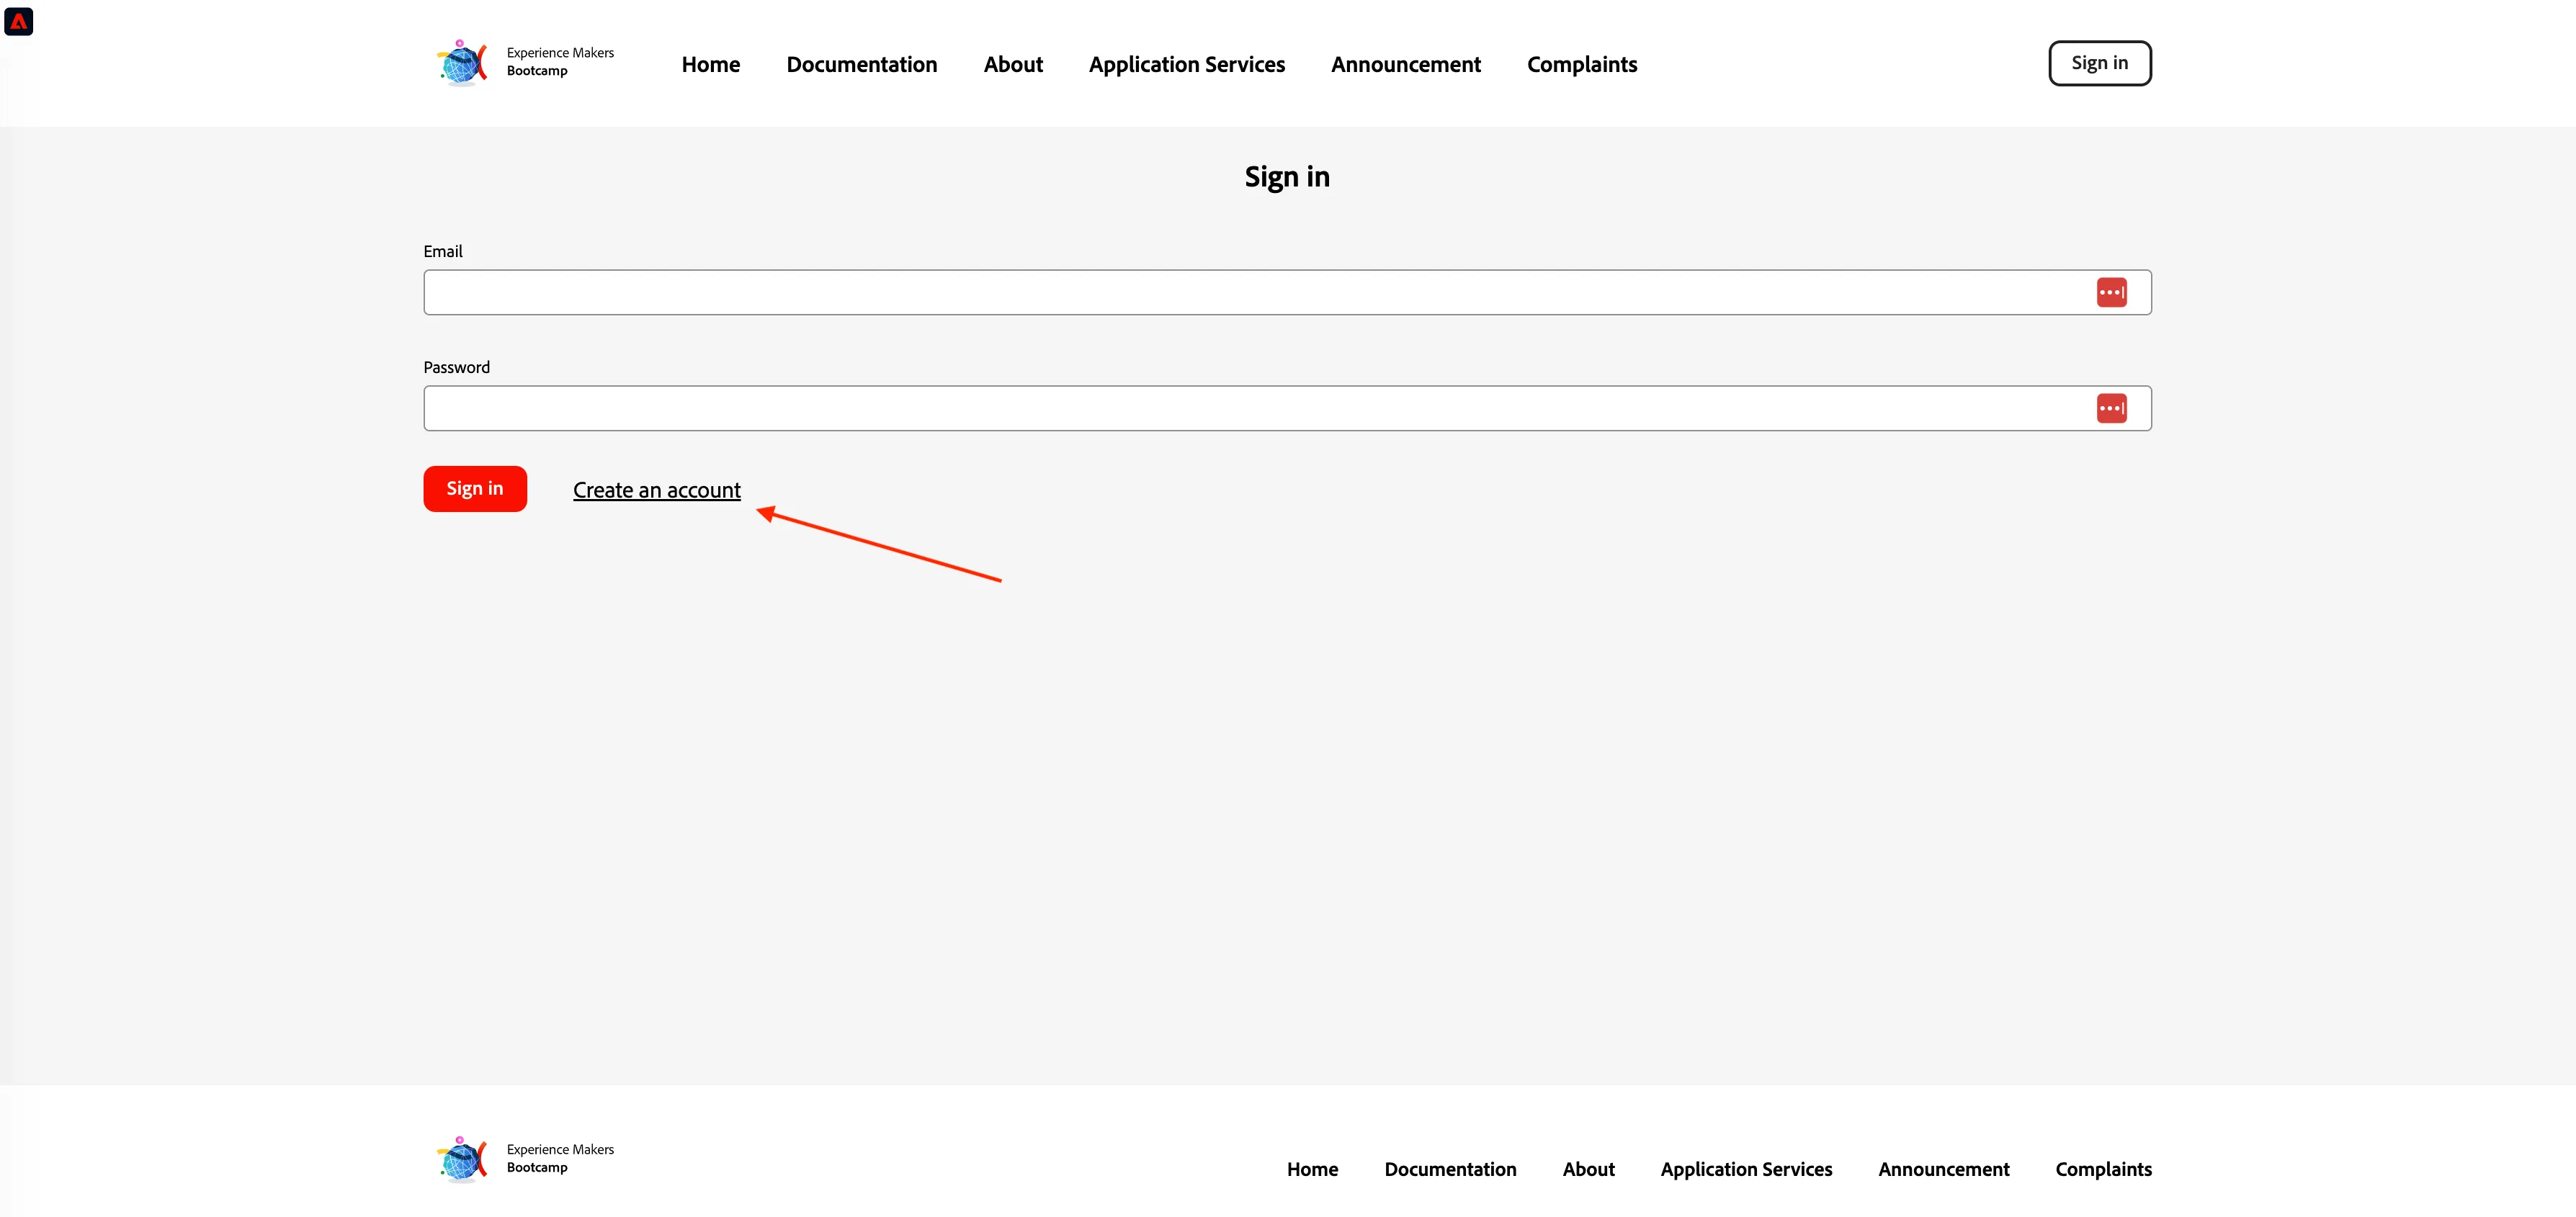Click the password manager icon in the Password field
Image resolution: width=2576 pixels, height=1217 pixels.
tap(2111, 408)
